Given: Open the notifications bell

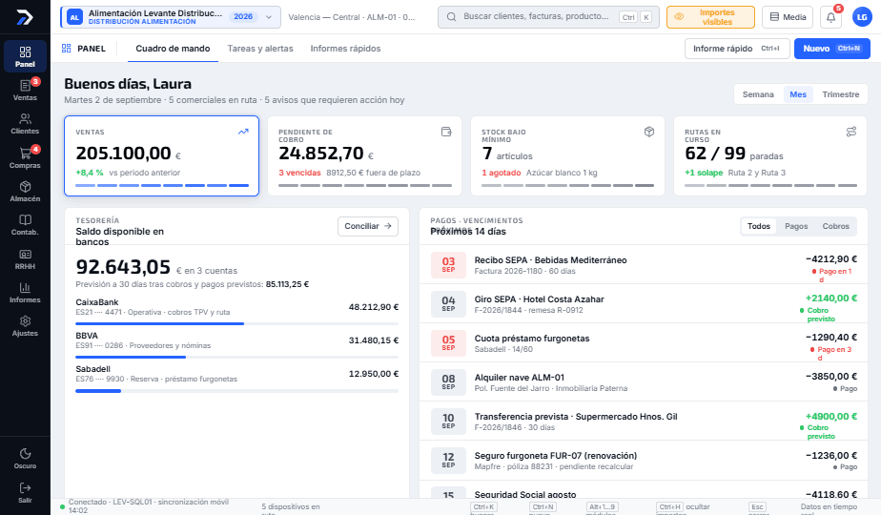Looking at the screenshot, I should pos(831,17).
